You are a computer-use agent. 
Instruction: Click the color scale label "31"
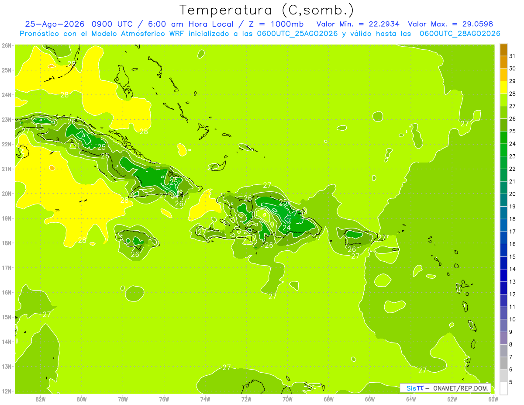click(513, 56)
